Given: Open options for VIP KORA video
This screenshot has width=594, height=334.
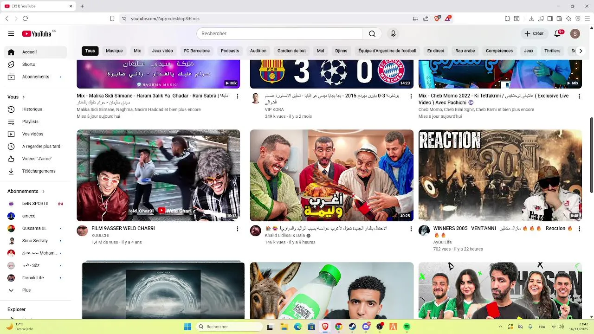Looking at the screenshot, I should click(411, 96).
